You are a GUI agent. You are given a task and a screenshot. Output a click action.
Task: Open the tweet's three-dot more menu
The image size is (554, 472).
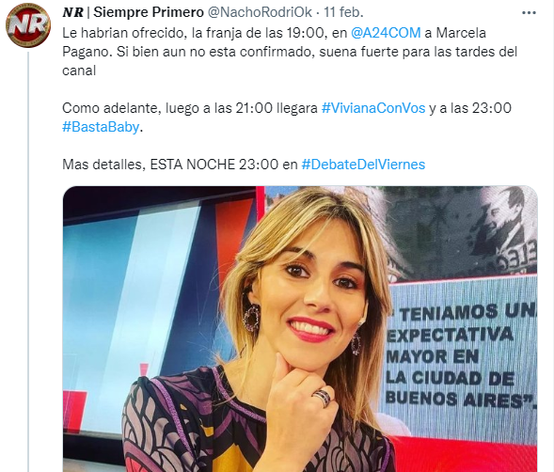click(x=529, y=13)
